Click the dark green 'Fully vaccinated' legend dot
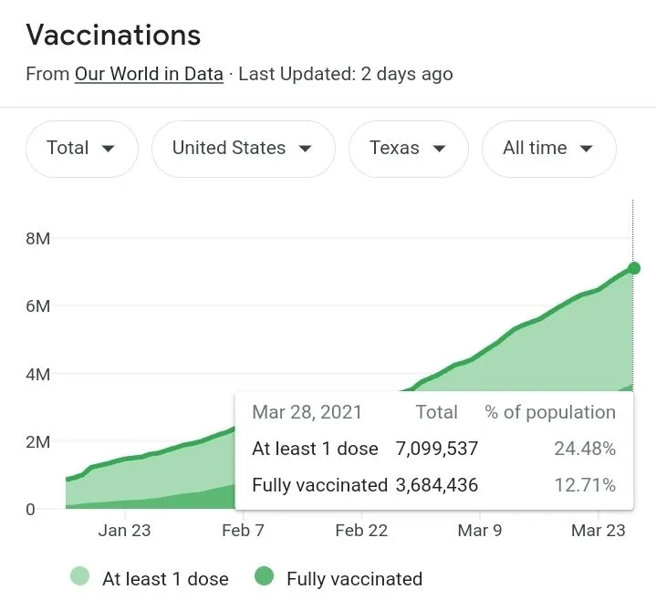The height and width of the screenshot is (600, 656). pyautogui.click(x=265, y=576)
